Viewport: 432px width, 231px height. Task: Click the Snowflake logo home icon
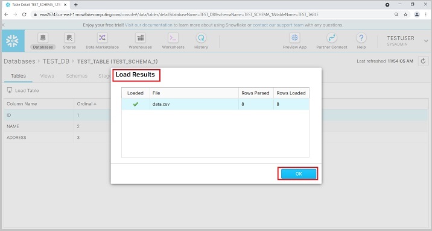pos(13,41)
